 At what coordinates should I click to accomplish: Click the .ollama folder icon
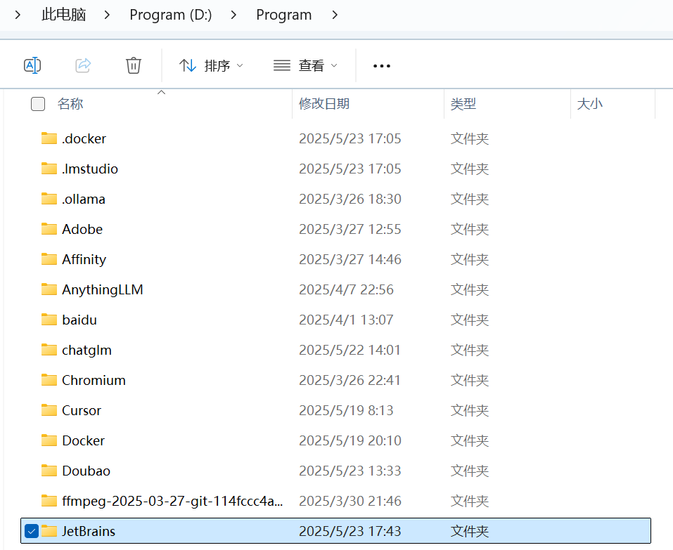point(49,199)
